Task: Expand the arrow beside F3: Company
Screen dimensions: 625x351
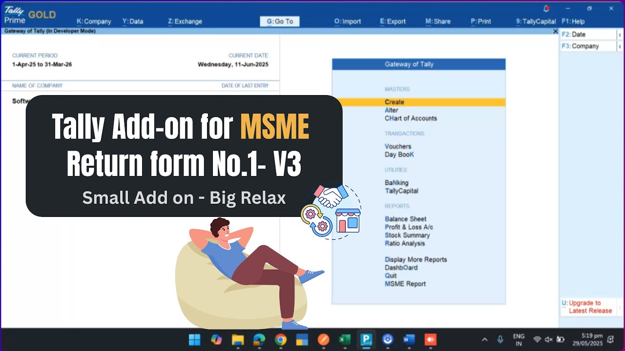Action: [620, 46]
